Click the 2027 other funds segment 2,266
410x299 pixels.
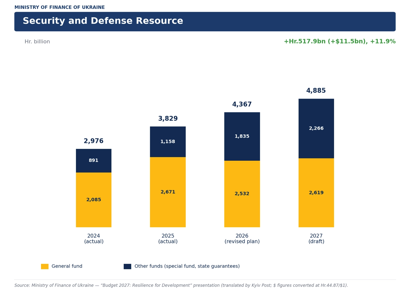pos(316,128)
